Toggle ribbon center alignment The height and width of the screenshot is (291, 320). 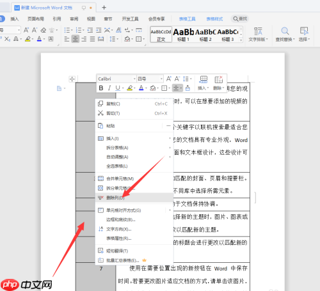[x=75, y=39]
